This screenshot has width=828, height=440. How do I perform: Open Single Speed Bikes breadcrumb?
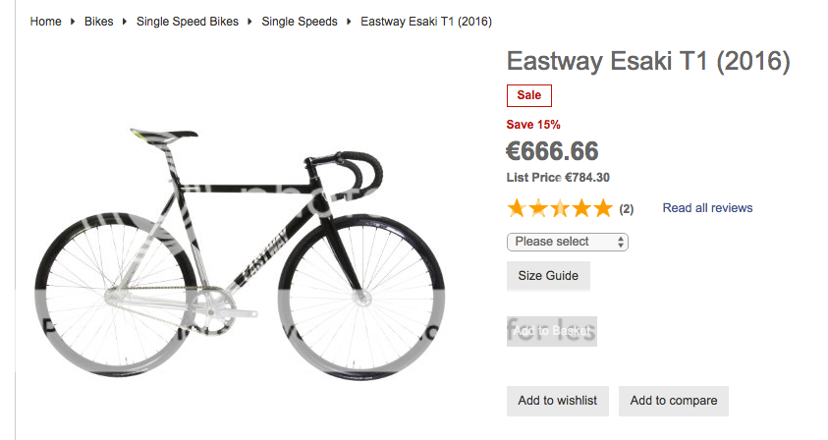click(188, 22)
